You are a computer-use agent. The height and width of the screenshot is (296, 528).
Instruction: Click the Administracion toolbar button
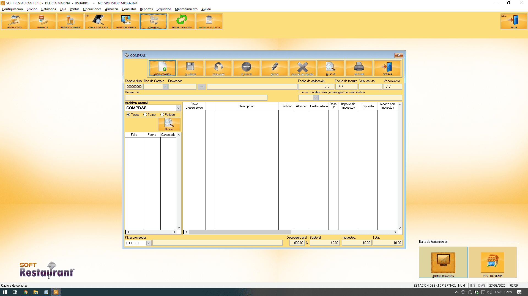[x=443, y=262]
